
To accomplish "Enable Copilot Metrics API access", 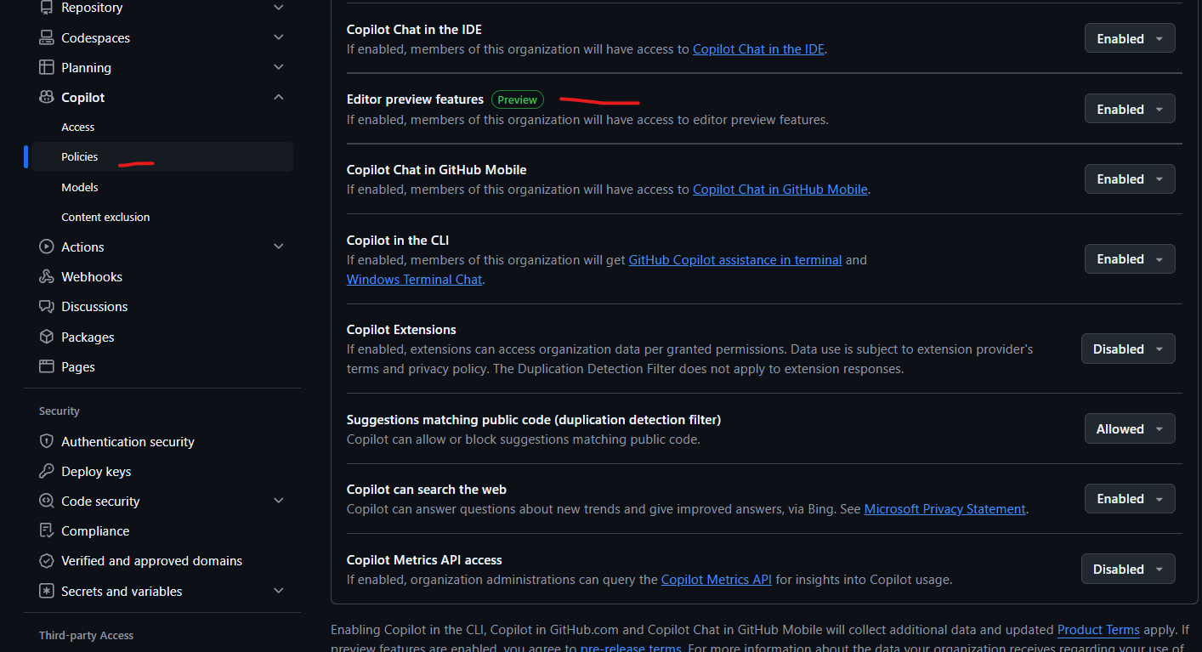I will point(1128,569).
